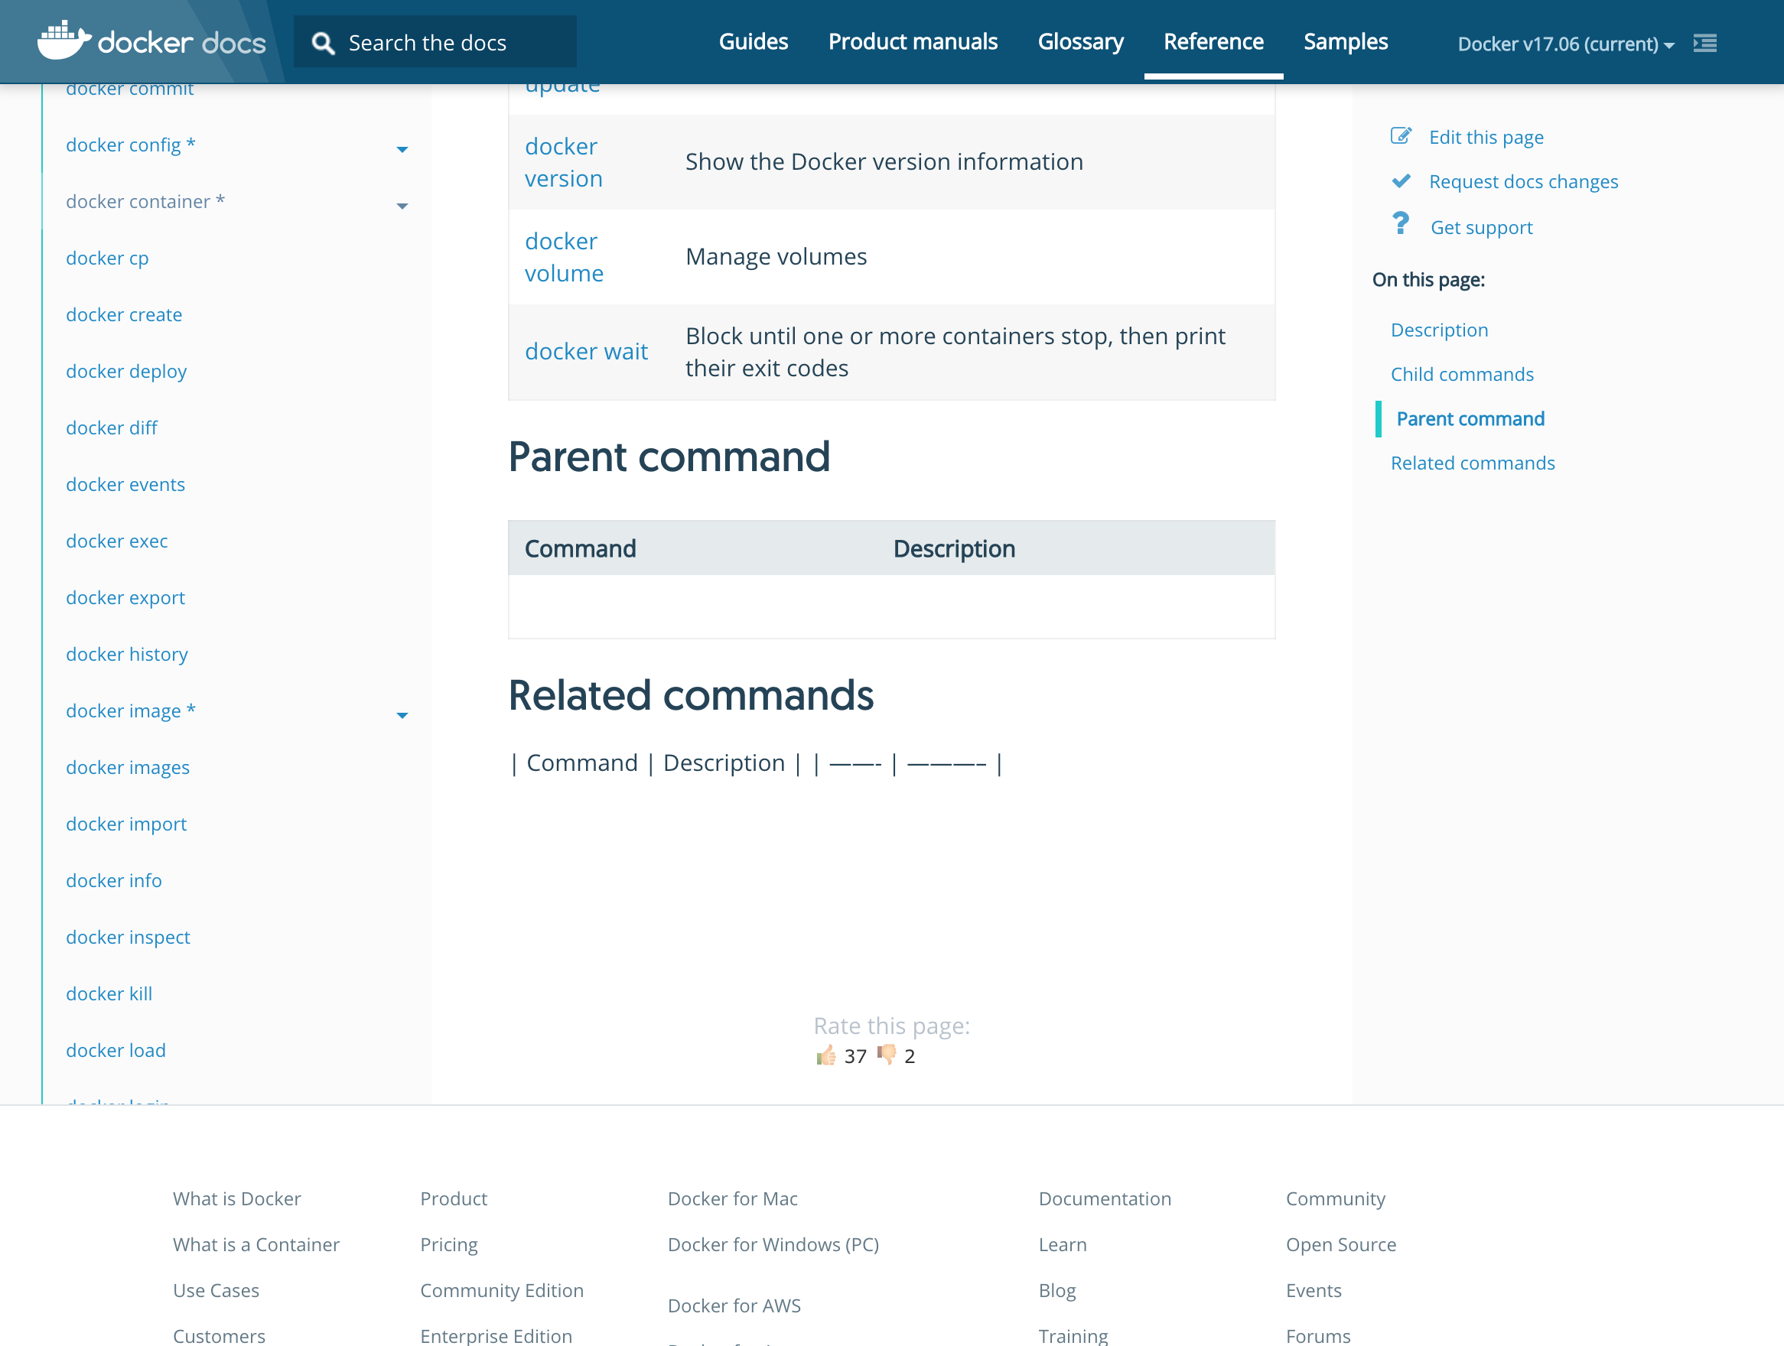
Task: Click Community footer link
Action: coord(1336,1198)
